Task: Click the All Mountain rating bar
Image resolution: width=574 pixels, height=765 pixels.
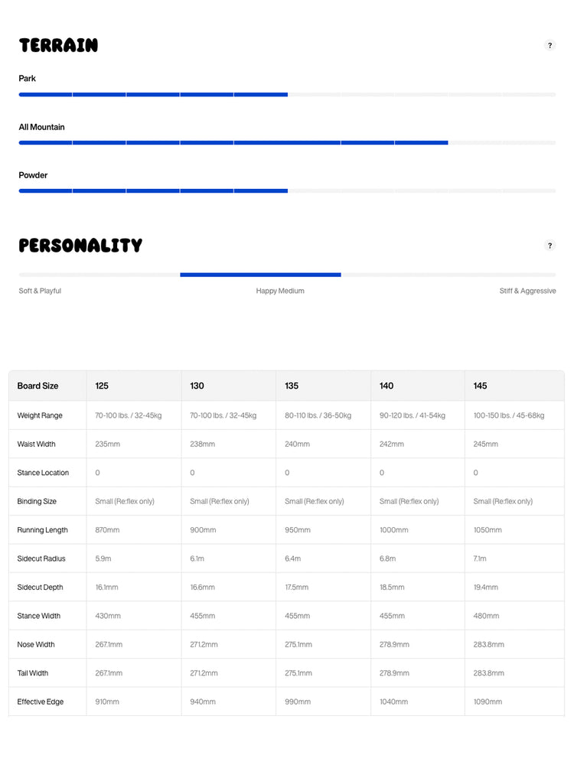Action: coord(287,143)
